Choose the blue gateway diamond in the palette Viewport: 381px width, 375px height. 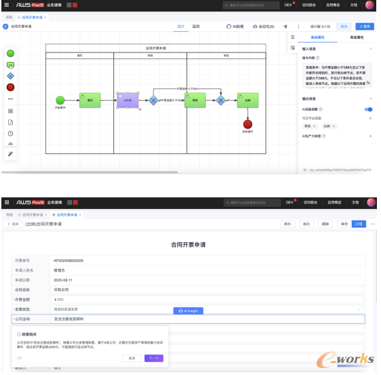[x=10, y=76]
